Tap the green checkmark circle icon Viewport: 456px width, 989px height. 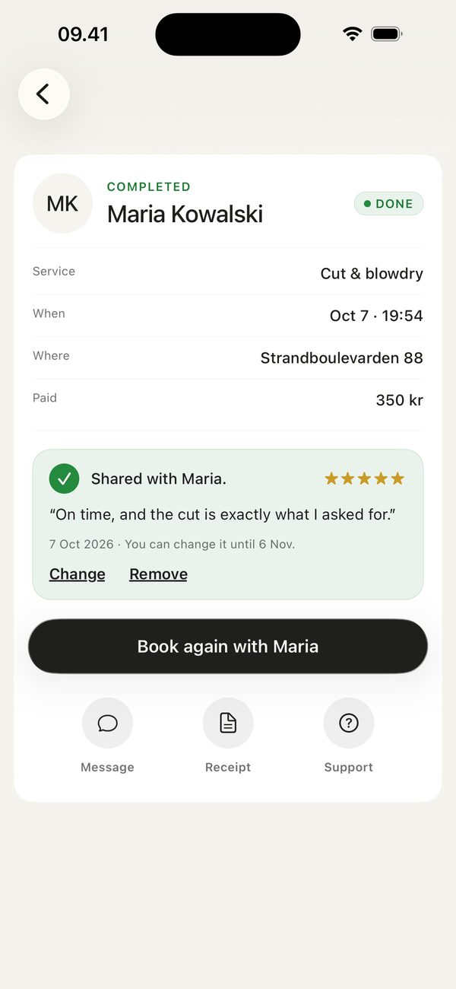click(x=65, y=479)
